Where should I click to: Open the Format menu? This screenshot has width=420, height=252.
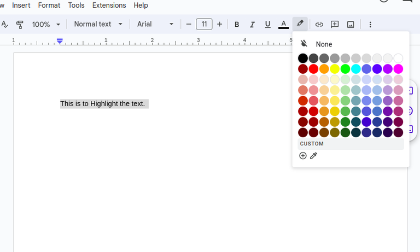tap(49, 5)
